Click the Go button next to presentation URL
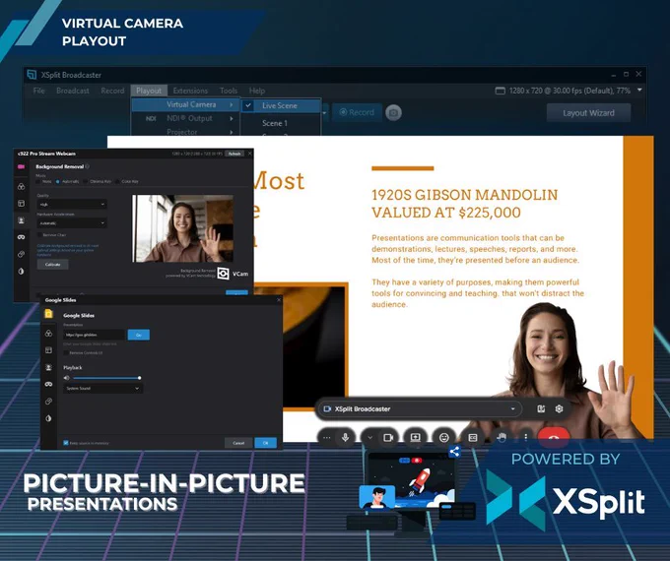Viewport: 670px width, 561px height. click(139, 335)
